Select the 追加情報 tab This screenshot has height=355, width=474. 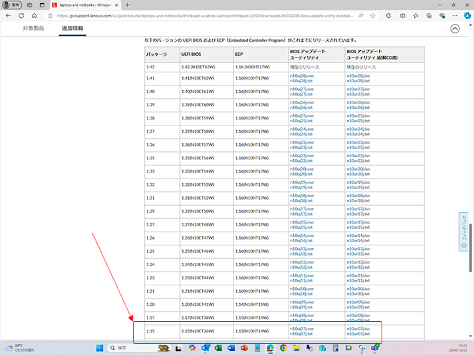(x=72, y=29)
